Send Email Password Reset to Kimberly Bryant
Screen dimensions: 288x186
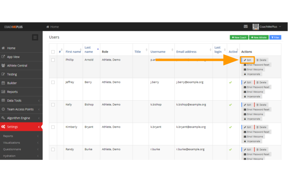coord(256,132)
